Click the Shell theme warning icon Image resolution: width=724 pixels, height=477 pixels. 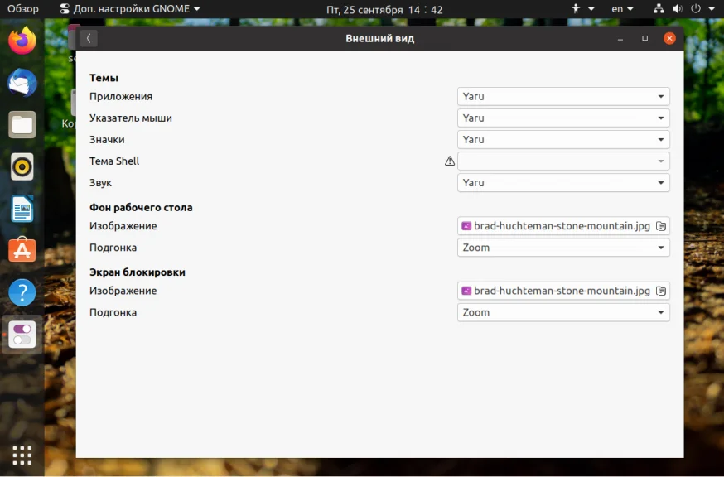click(x=450, y=161)
